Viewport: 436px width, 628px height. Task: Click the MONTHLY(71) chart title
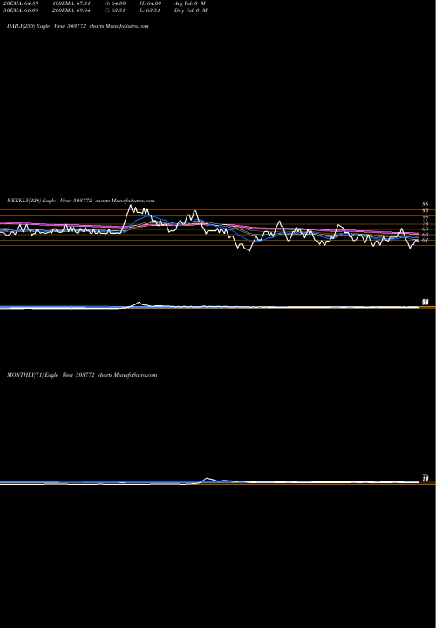pyautogui.click(x=82, y=375)
